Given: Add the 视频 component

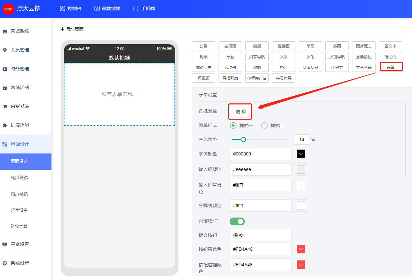Looking at the screenshot, I should click(204, 57).
